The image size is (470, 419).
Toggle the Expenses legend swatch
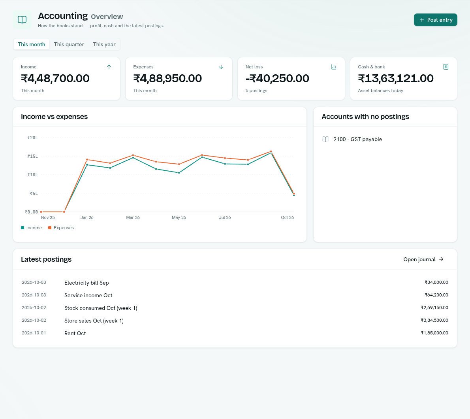[50, 228]
